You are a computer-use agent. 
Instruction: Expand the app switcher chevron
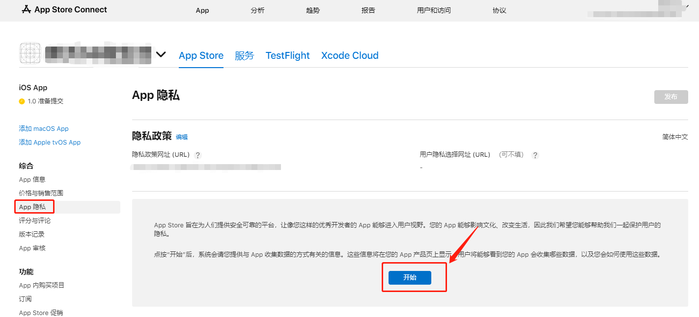click(161, 54)
